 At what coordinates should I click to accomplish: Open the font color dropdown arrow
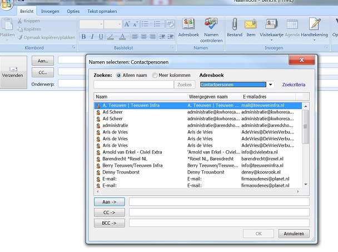tap(128, 37)
